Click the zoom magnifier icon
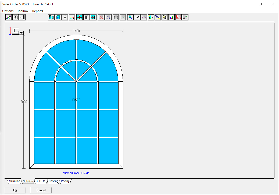This screenshot has height=195, width=279. point(130,17)
